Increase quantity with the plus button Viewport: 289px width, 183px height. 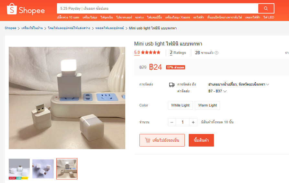click(x=193, y=122)
